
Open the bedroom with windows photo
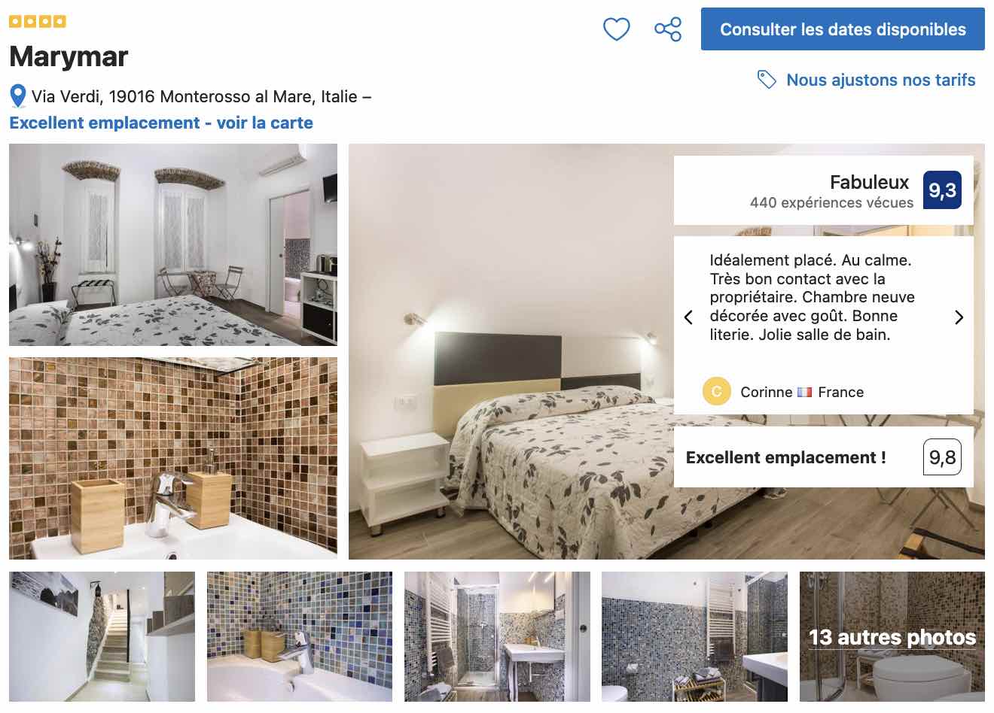[173, 244]
